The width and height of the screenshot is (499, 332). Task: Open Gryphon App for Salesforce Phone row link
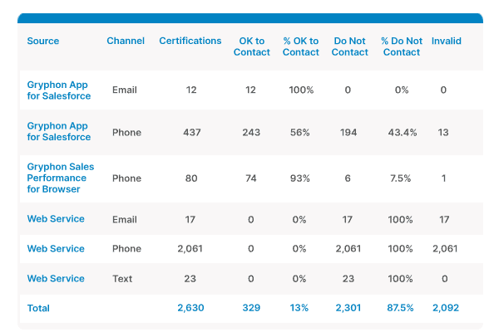pos(59,131)
